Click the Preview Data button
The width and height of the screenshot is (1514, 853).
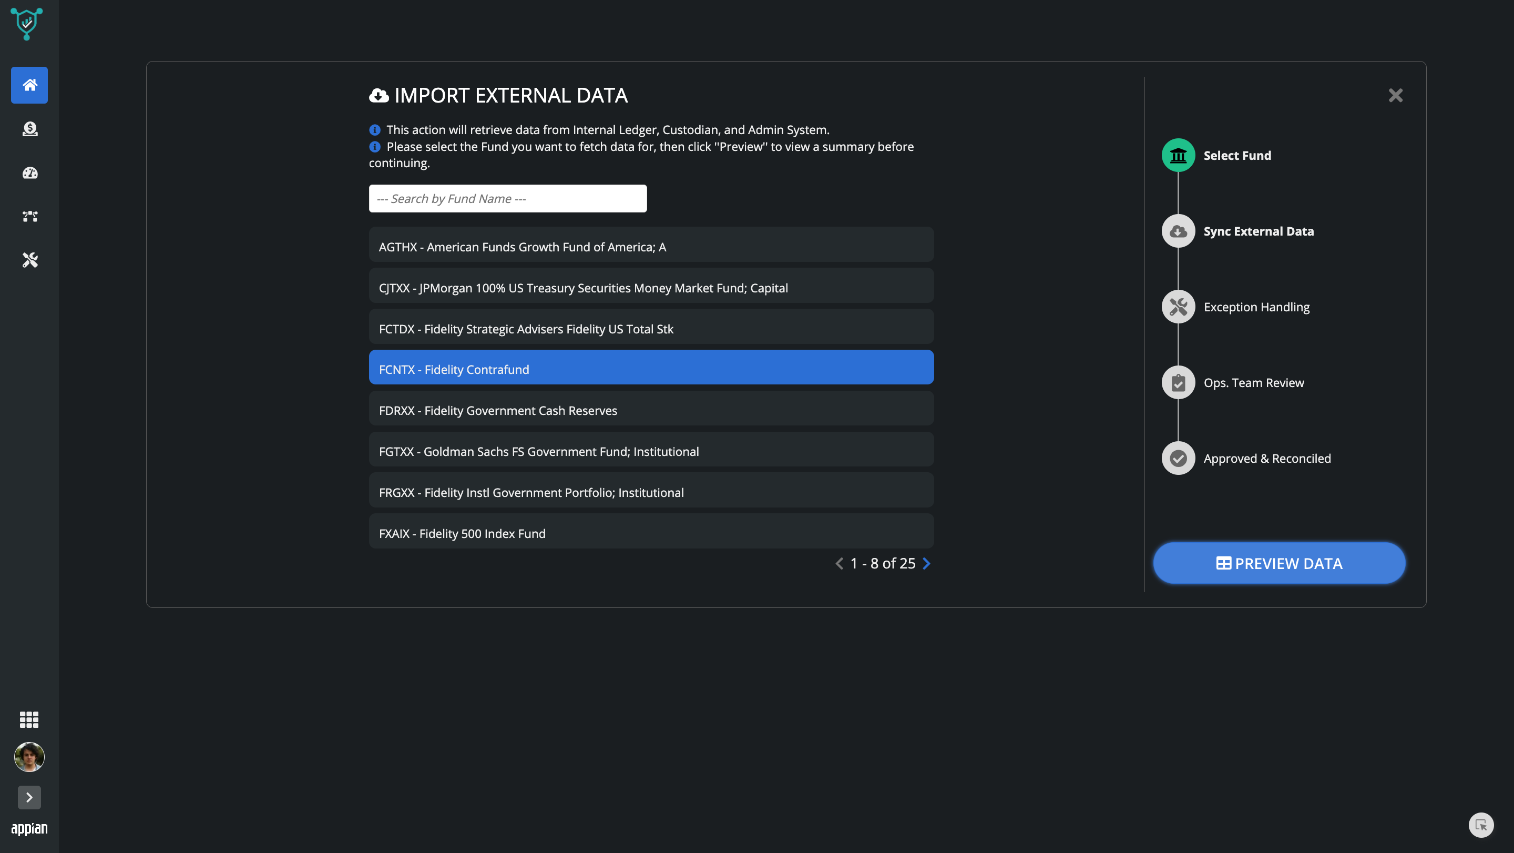point(1279,563)
